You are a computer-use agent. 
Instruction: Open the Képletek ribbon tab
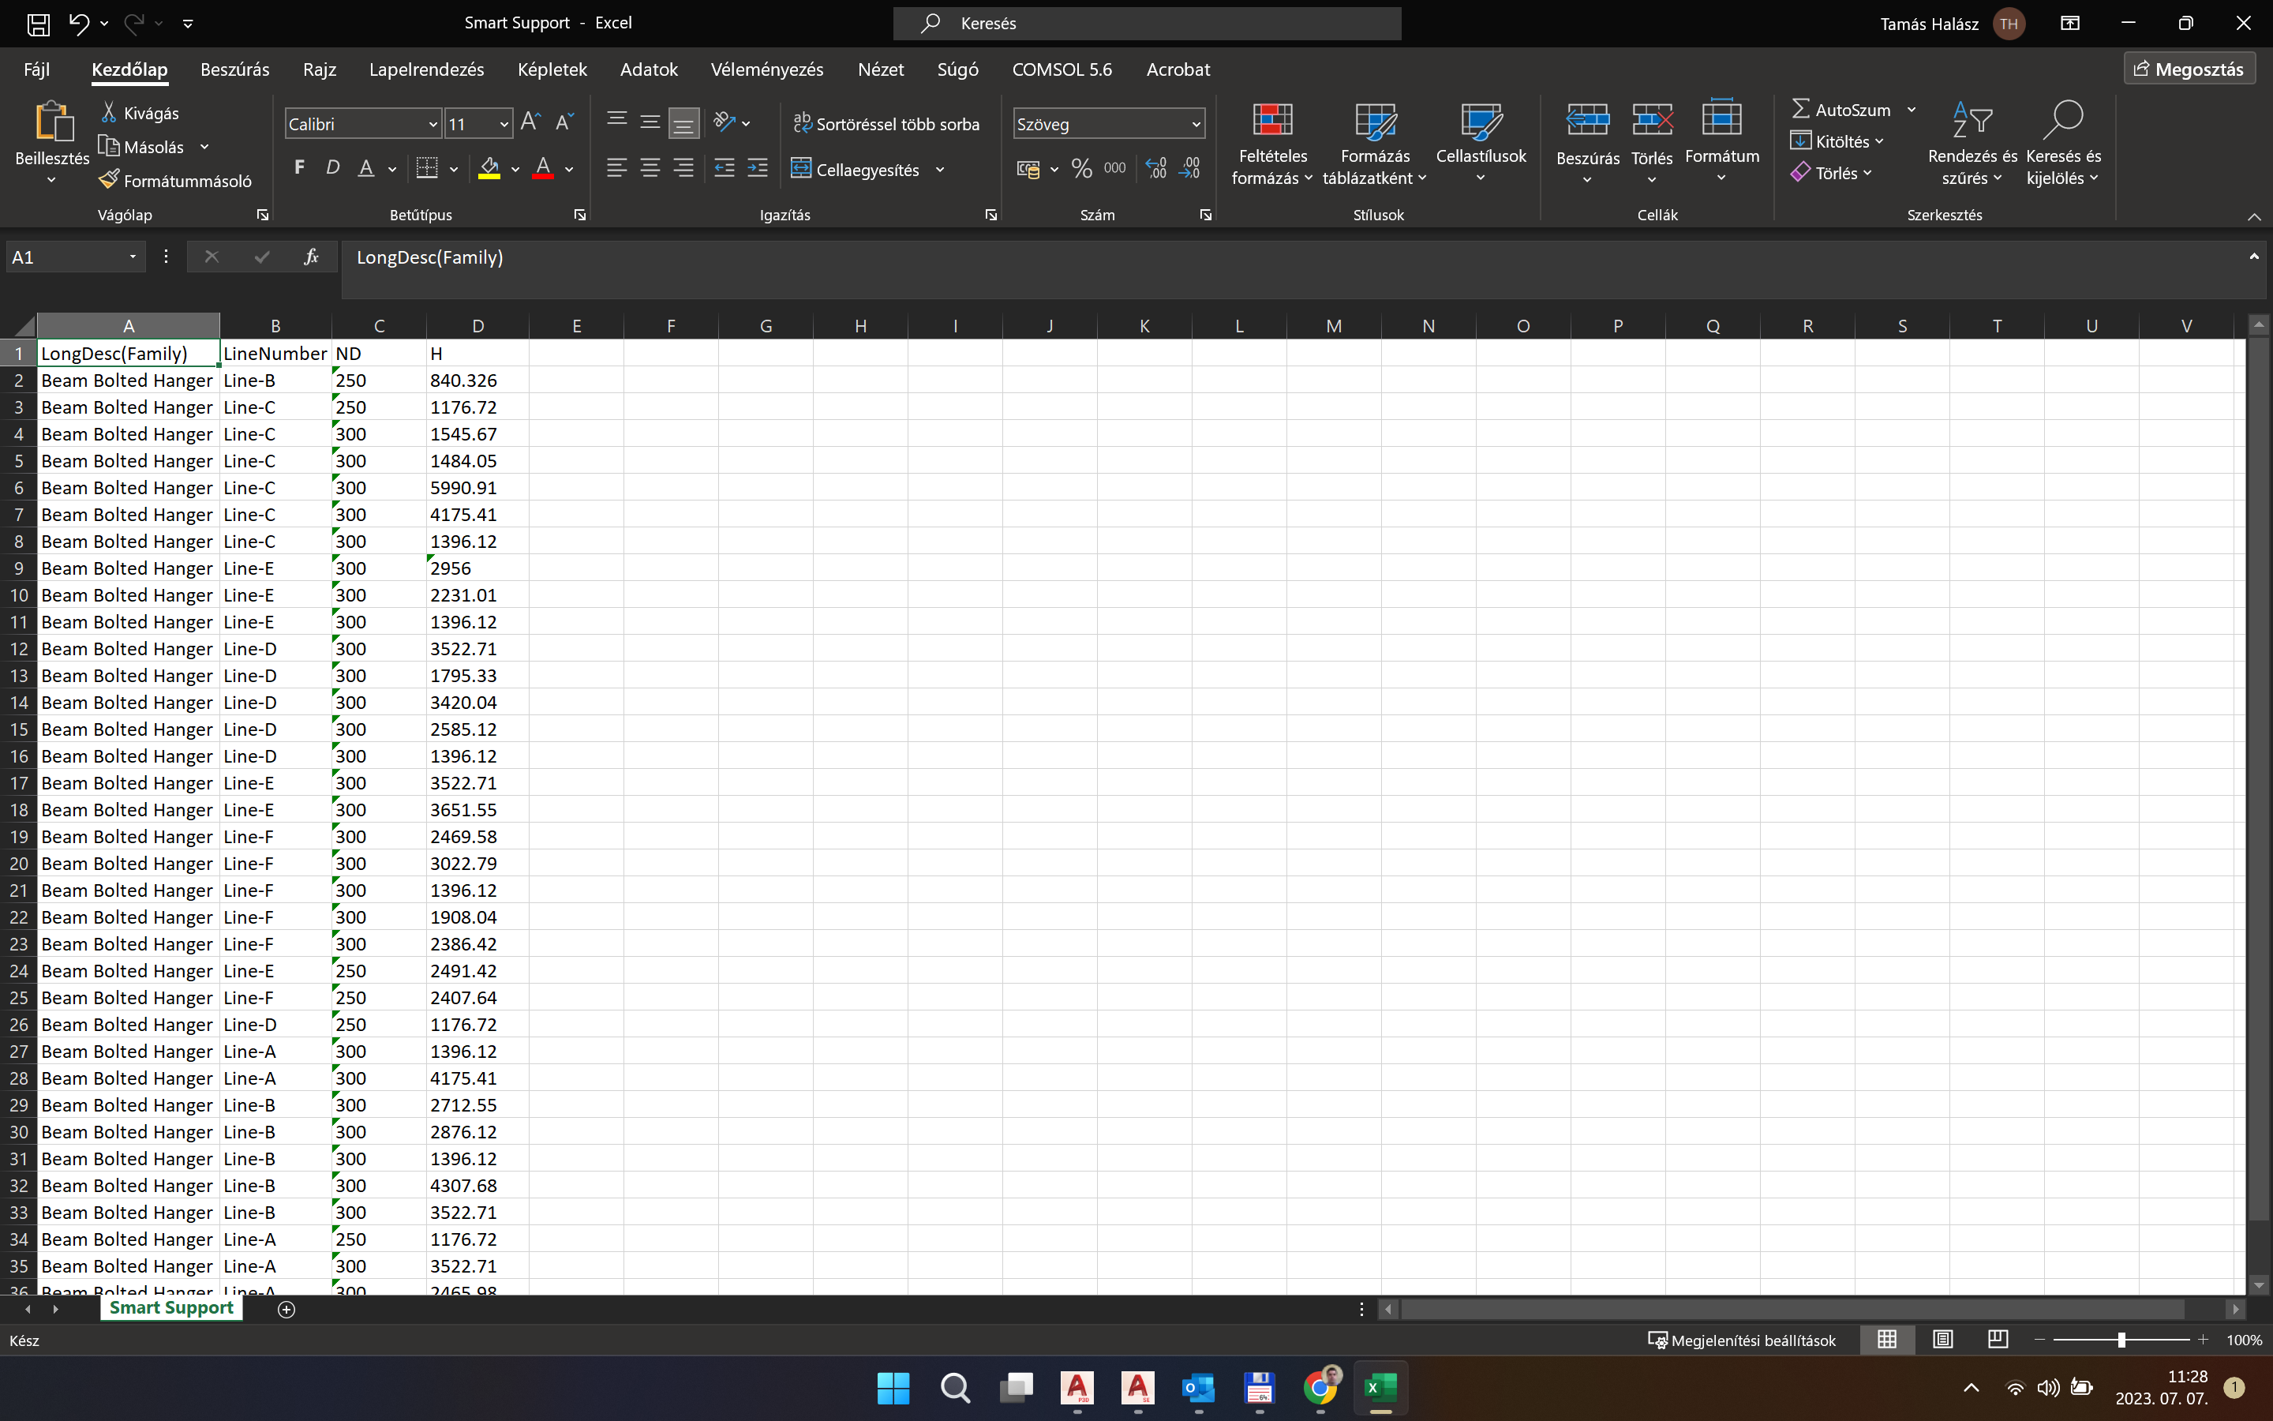(x=552, y=69)
